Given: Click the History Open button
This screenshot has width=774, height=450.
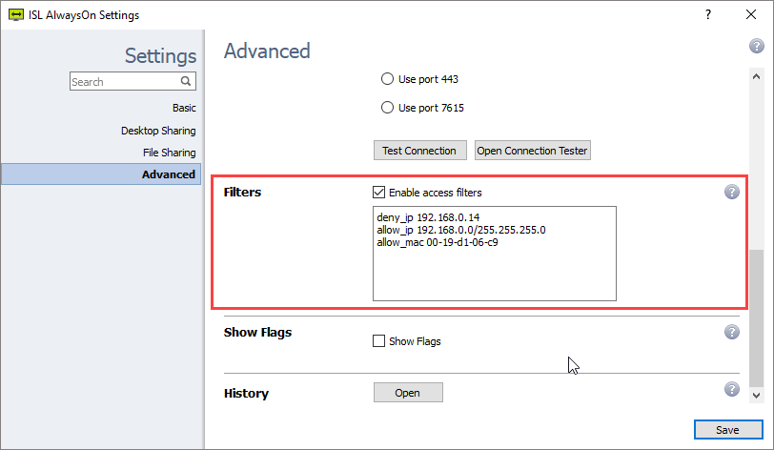Looking at the screenshot, I should [407, 393].
